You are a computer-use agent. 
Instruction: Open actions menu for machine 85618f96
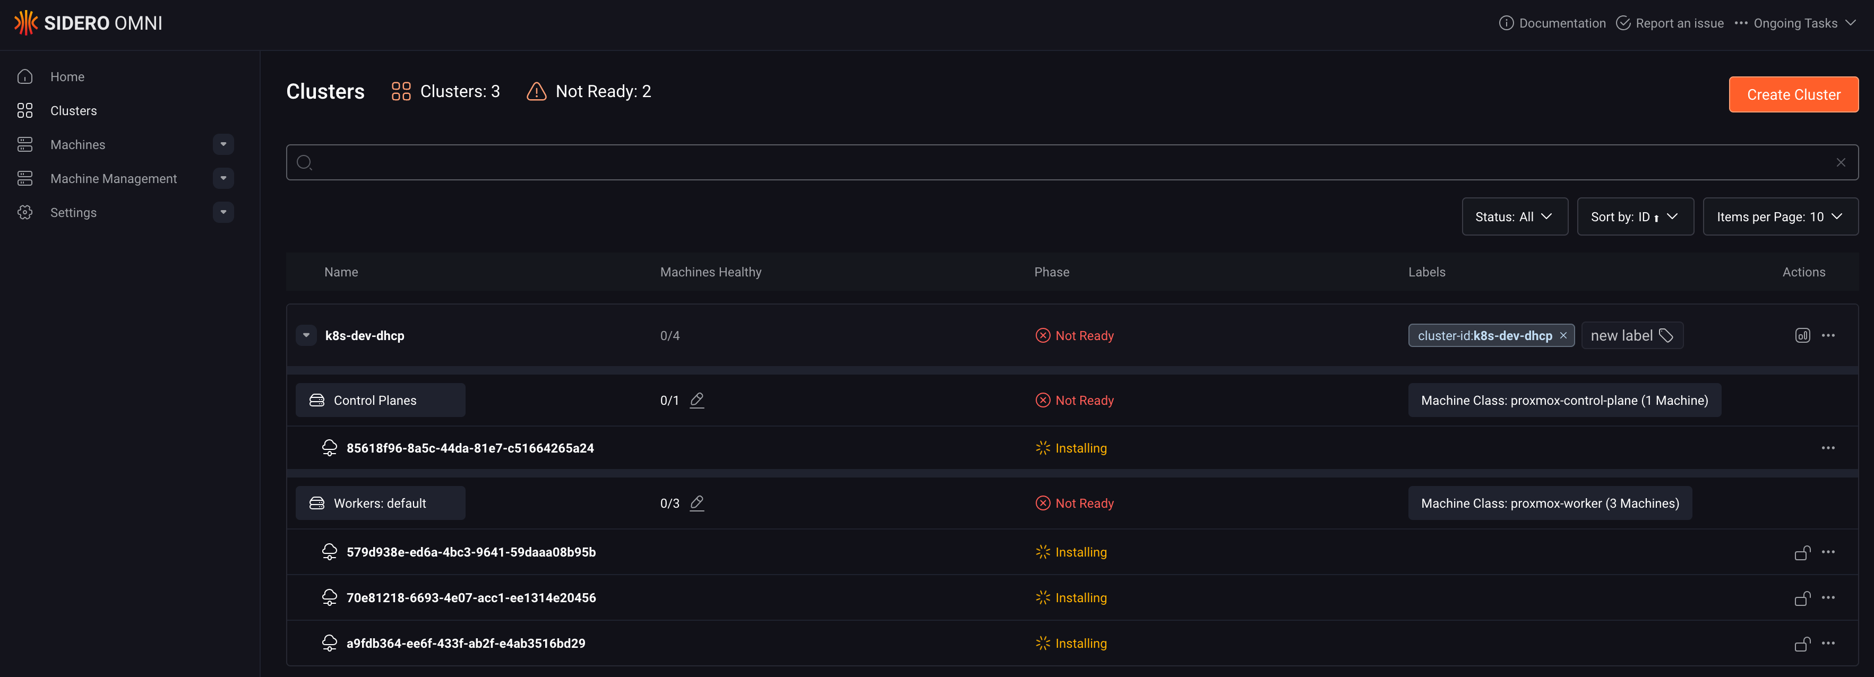click(1829, 448)
